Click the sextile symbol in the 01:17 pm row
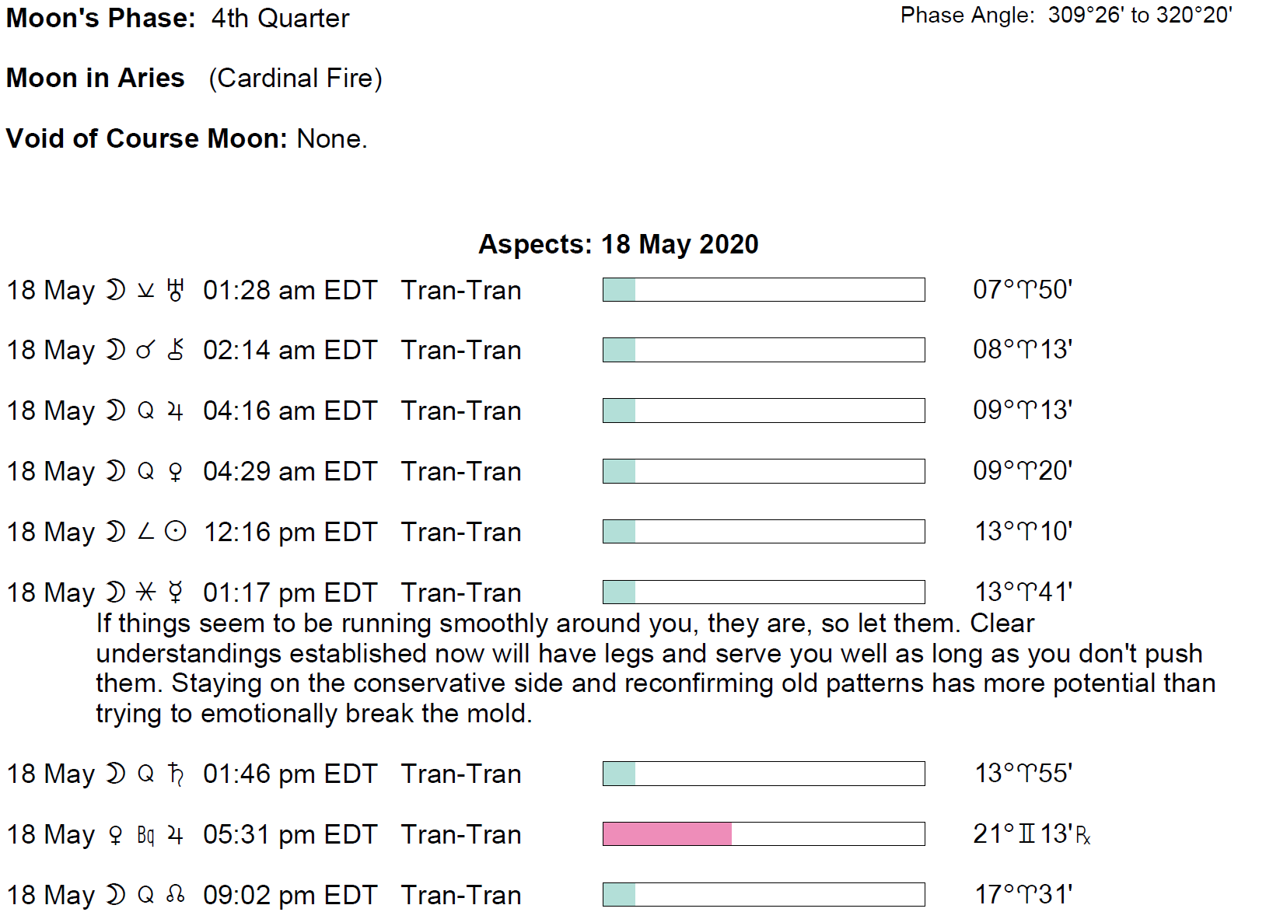 tap(145, 592)
